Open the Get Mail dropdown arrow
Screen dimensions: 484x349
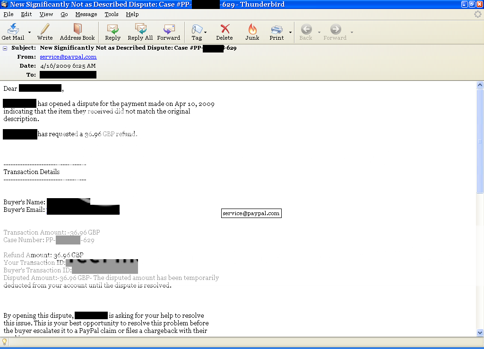tap(29, 32)
